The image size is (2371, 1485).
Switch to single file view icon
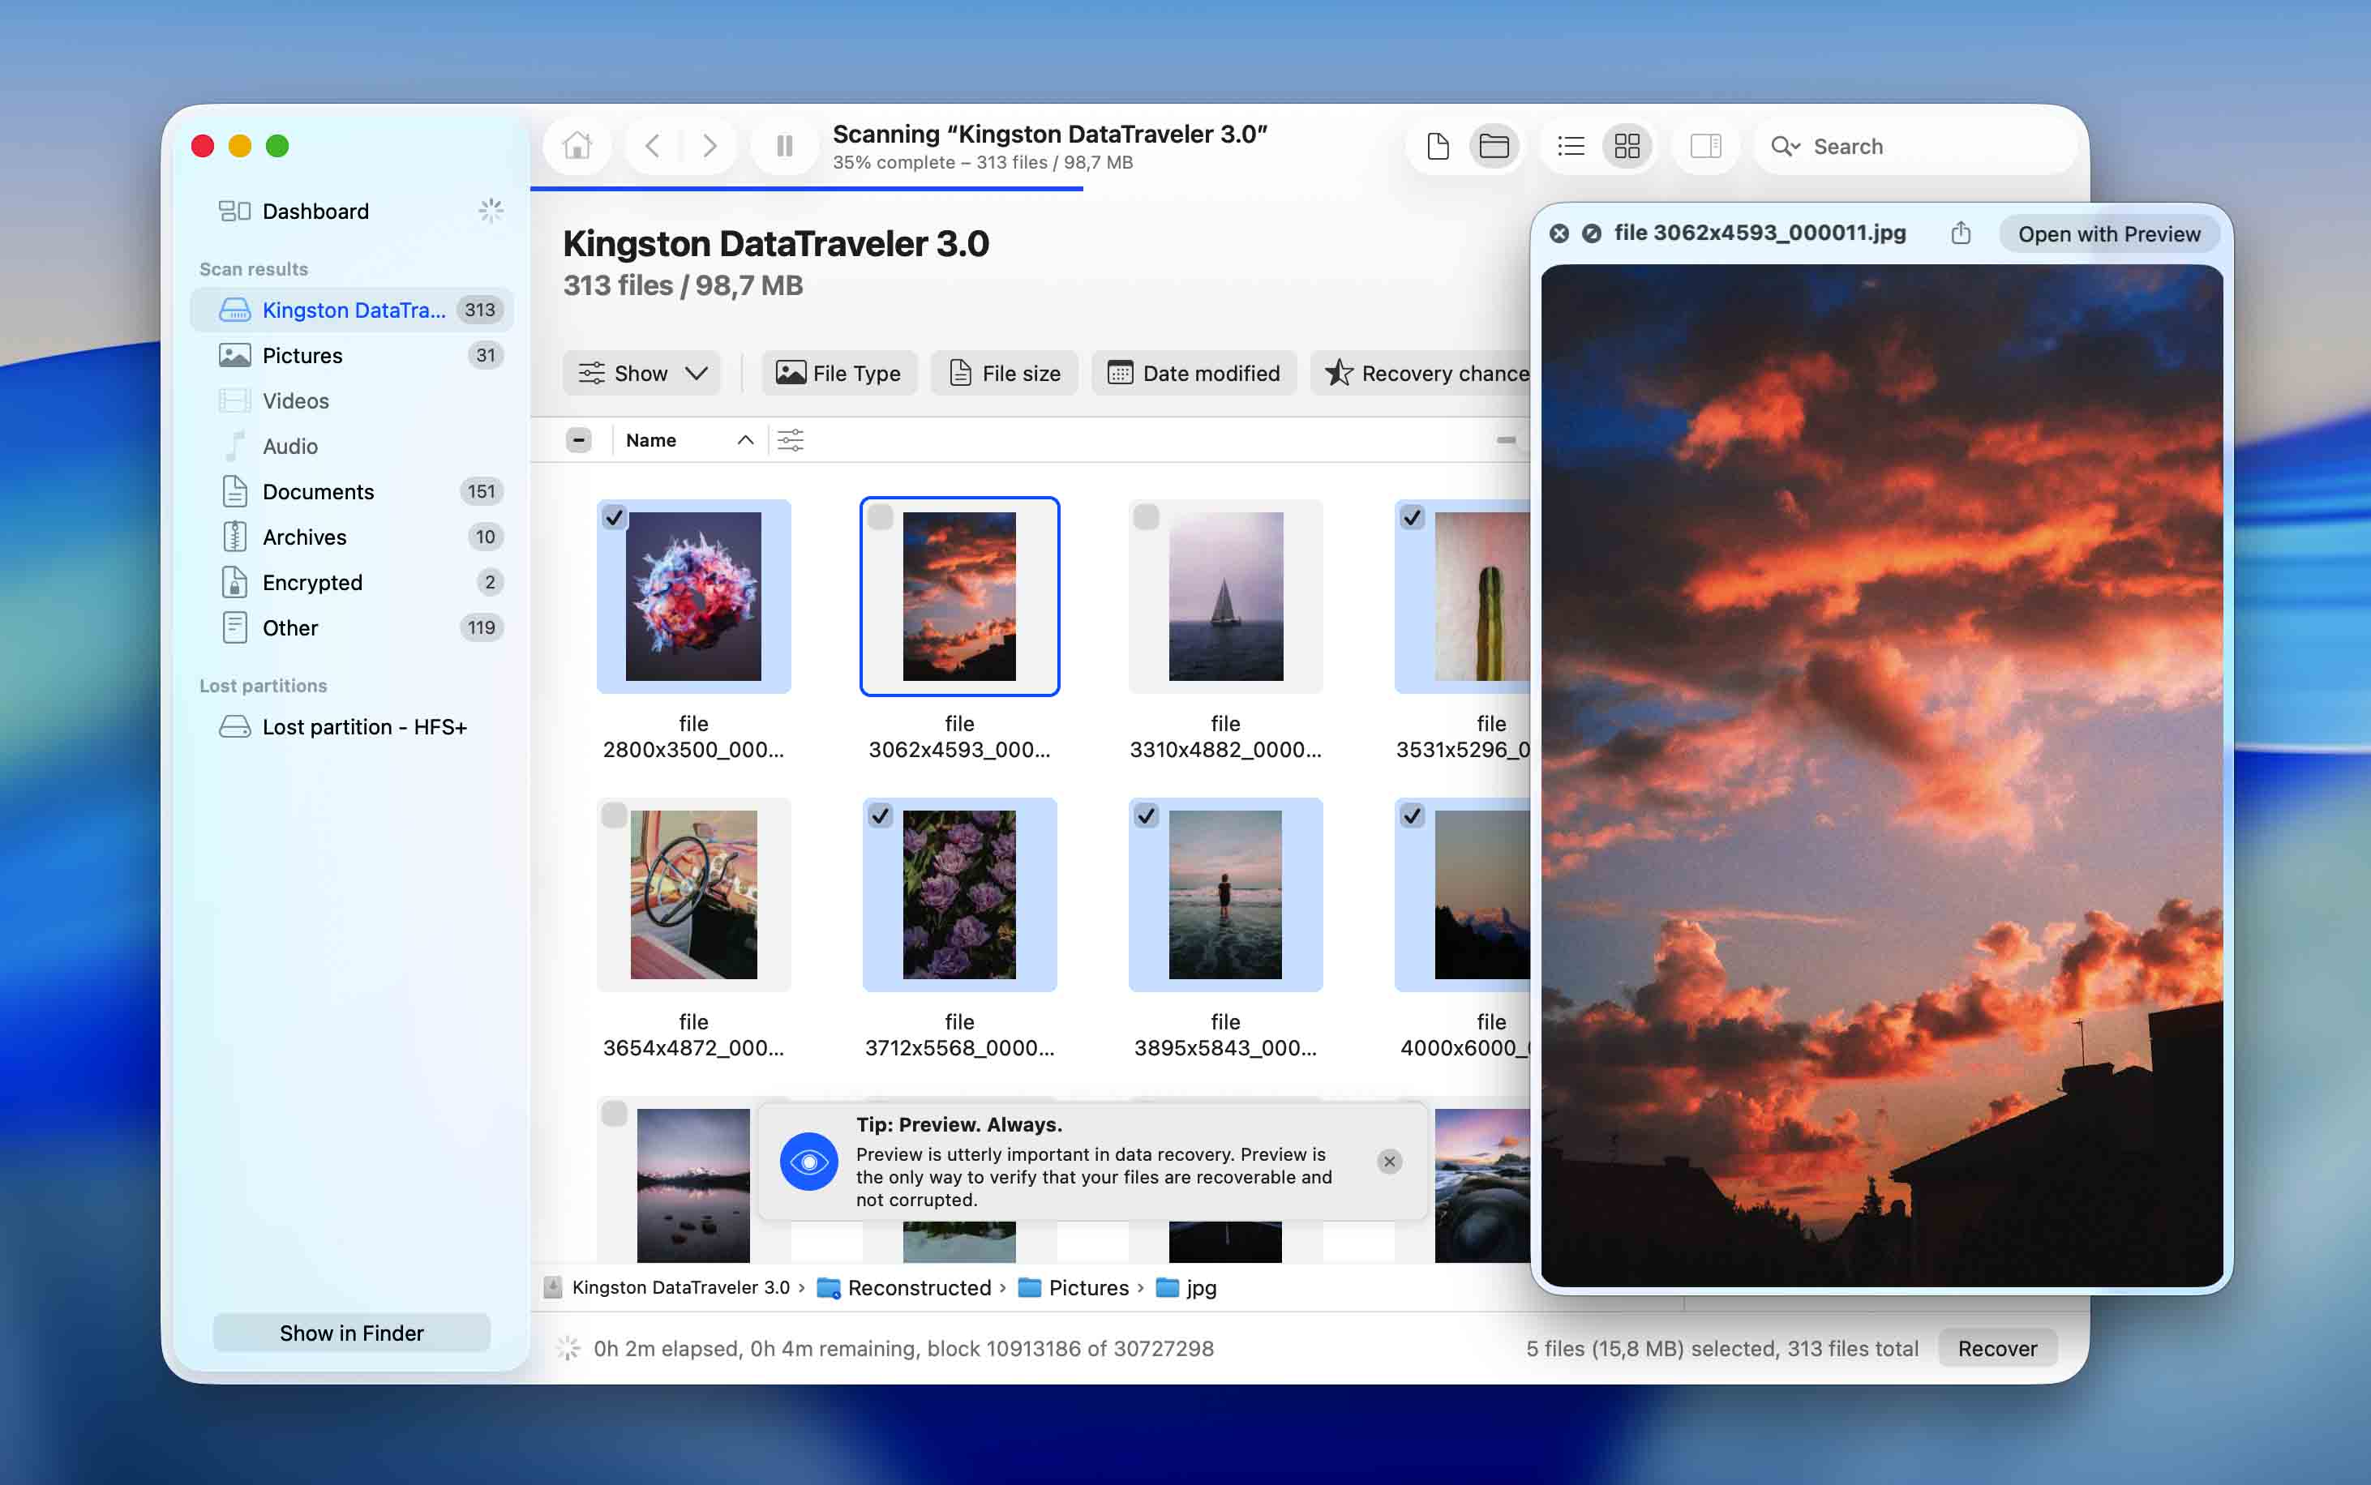tap(1437, 147)
